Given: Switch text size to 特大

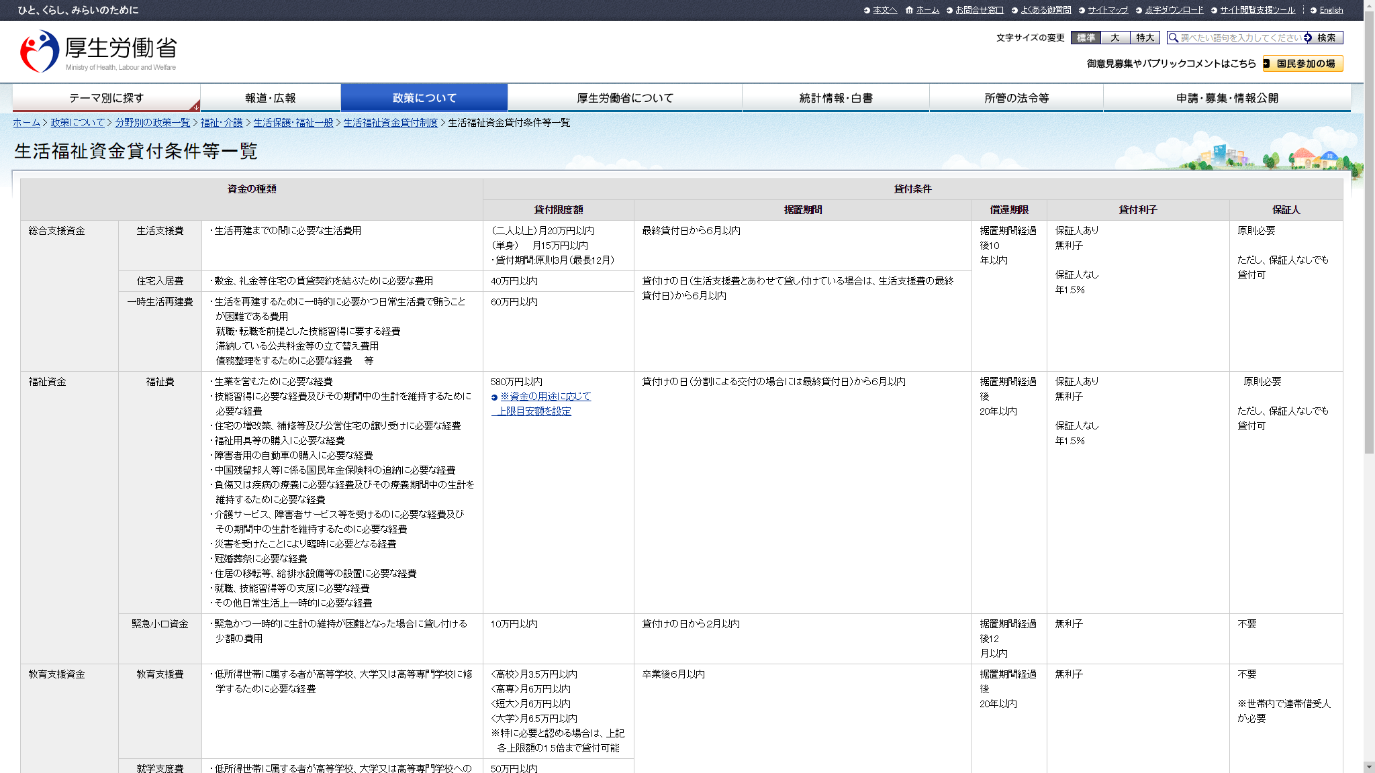Looking at the screenshot, I should (x=1145, y=38).
